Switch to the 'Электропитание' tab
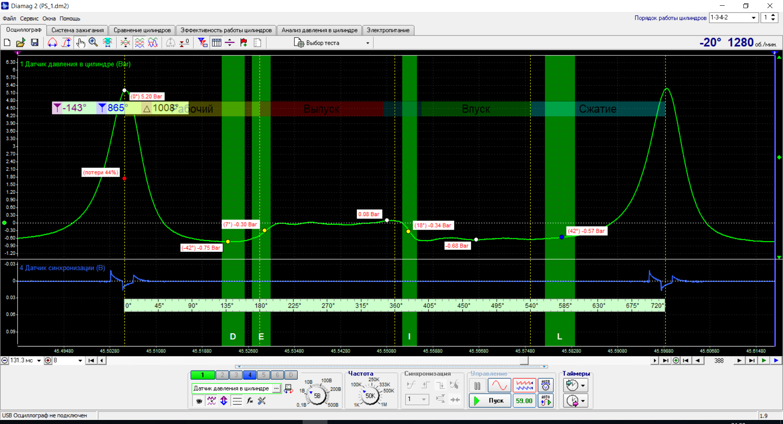Viewport: 783px width, 424px height. pyautogui.click(x=388, y=30)
